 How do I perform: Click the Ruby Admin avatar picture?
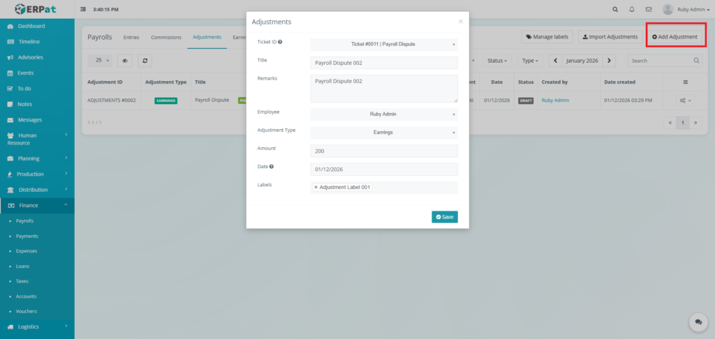tap(668, 10)
